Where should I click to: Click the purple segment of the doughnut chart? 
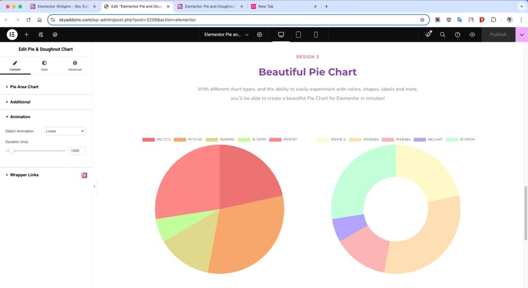click(349, 227)
